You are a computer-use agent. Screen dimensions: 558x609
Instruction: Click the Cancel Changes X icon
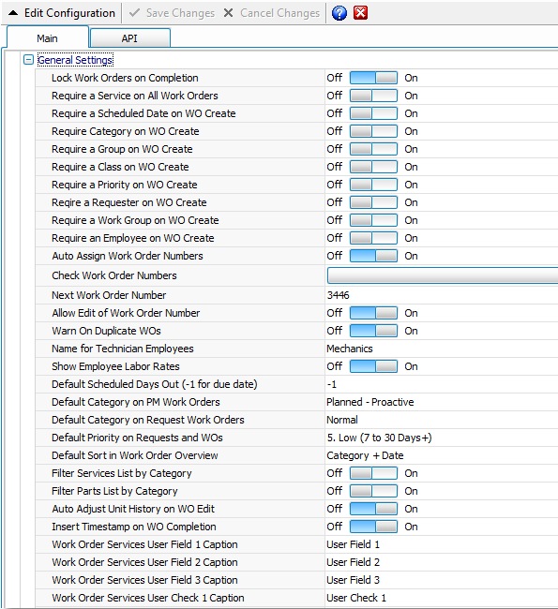point(228,13)
